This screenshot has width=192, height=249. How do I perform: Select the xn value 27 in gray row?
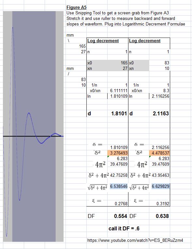point(125,68)
